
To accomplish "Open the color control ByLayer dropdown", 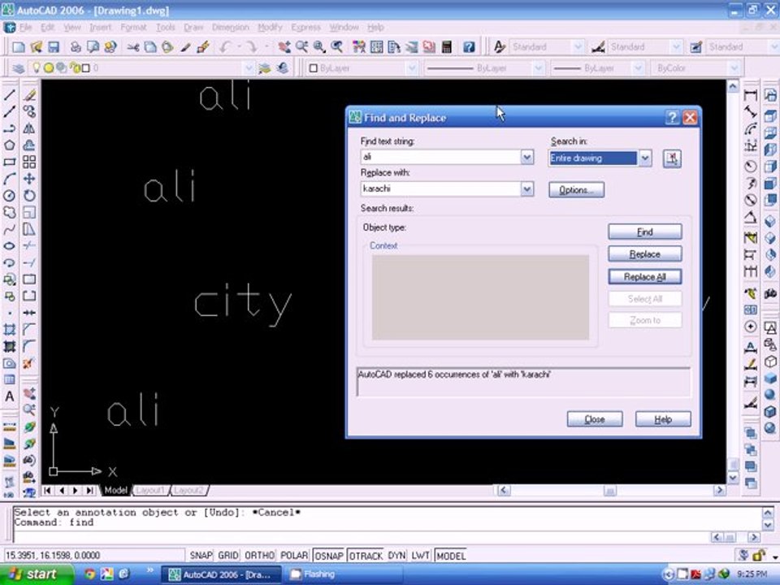I will pyautogui.click(x=411, y=68).
